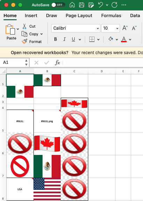Click the Cut scissors icon

click(24, 26)
